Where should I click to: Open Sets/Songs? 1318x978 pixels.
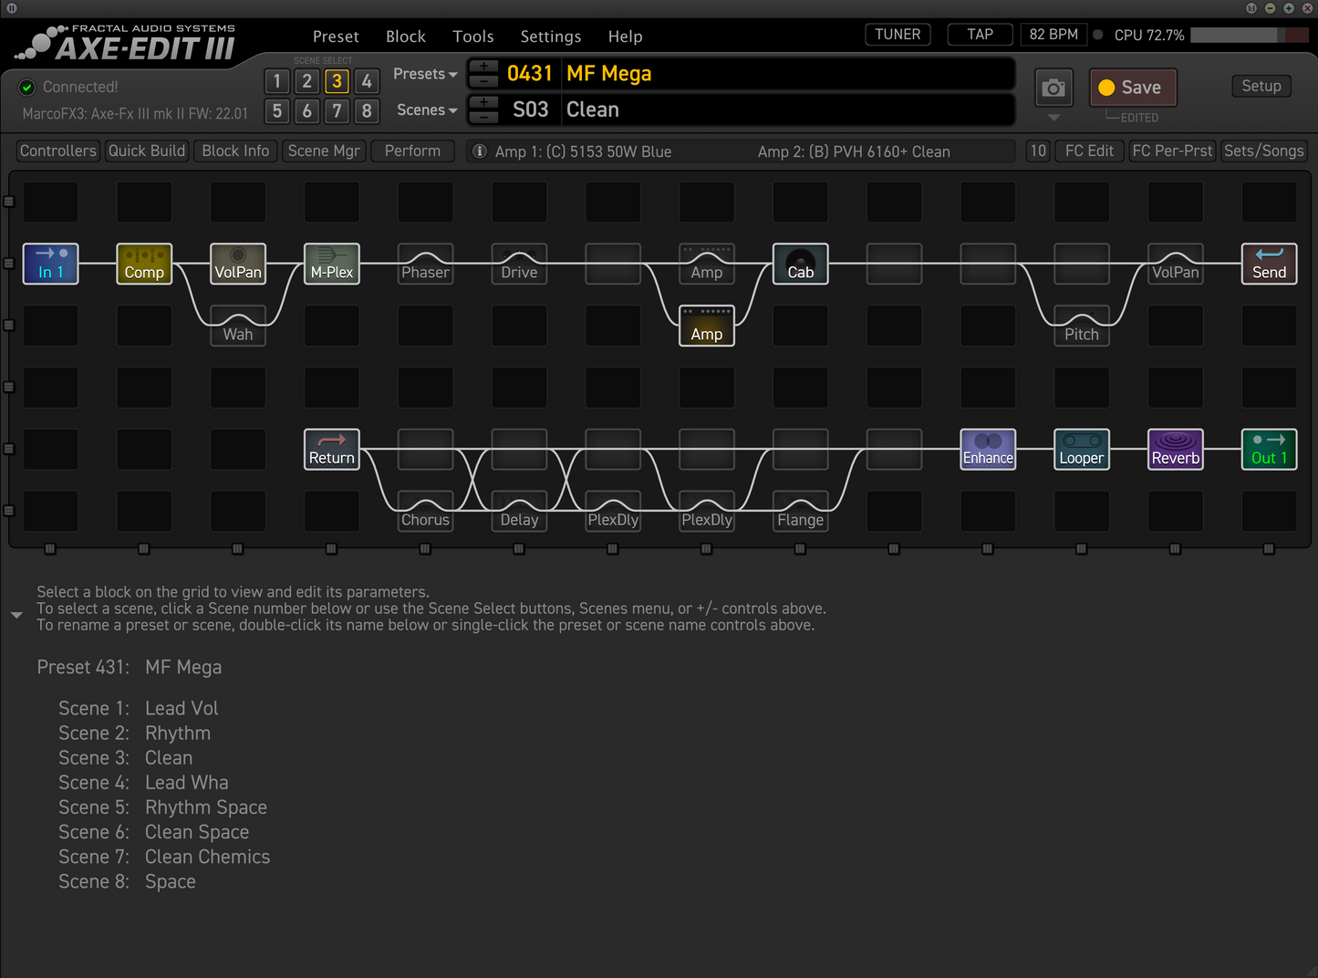coord(1264,151)
